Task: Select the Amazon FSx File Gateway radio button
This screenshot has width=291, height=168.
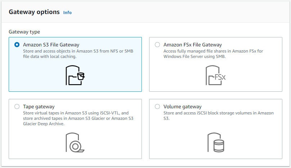Action: (x=157, y=45)
